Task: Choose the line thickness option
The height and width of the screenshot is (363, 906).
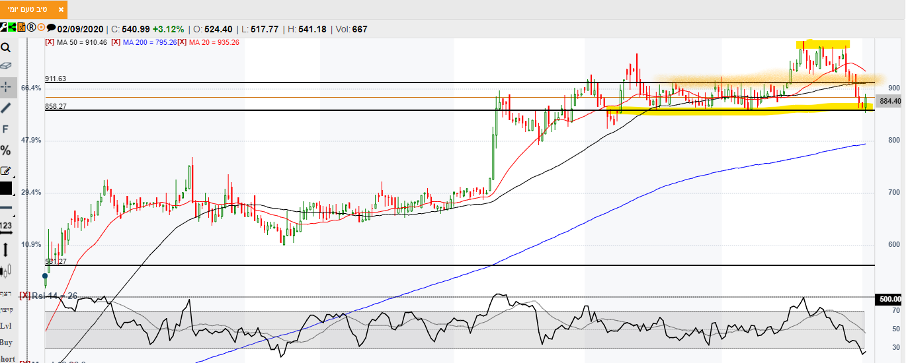Action: click(6, 207)
